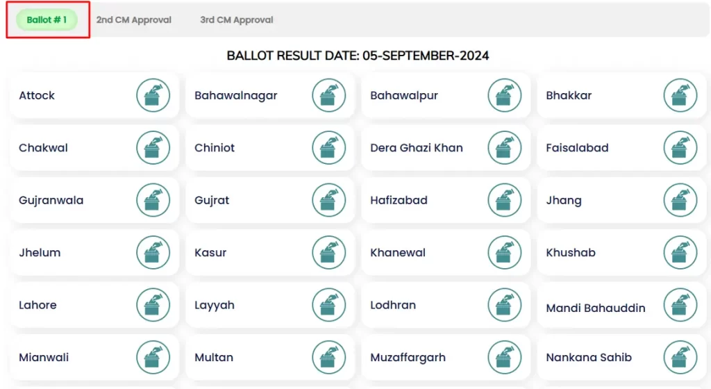Viewport: 711px width, 389px height.
Task: Click the ballot icon beside Dera Ghazi Khan
Action: [x=504, y=148]
